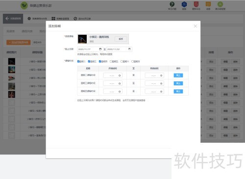Viewport: 245px width, 179px height.
Task: Open the four-squares grid toolbar item
Action: coord(60,19)
